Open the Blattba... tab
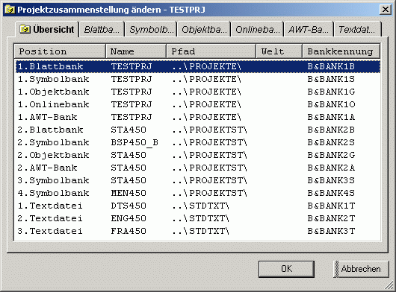Image resolution: width=396 pixels, height=292 pixels. click(x=102, y=30)
